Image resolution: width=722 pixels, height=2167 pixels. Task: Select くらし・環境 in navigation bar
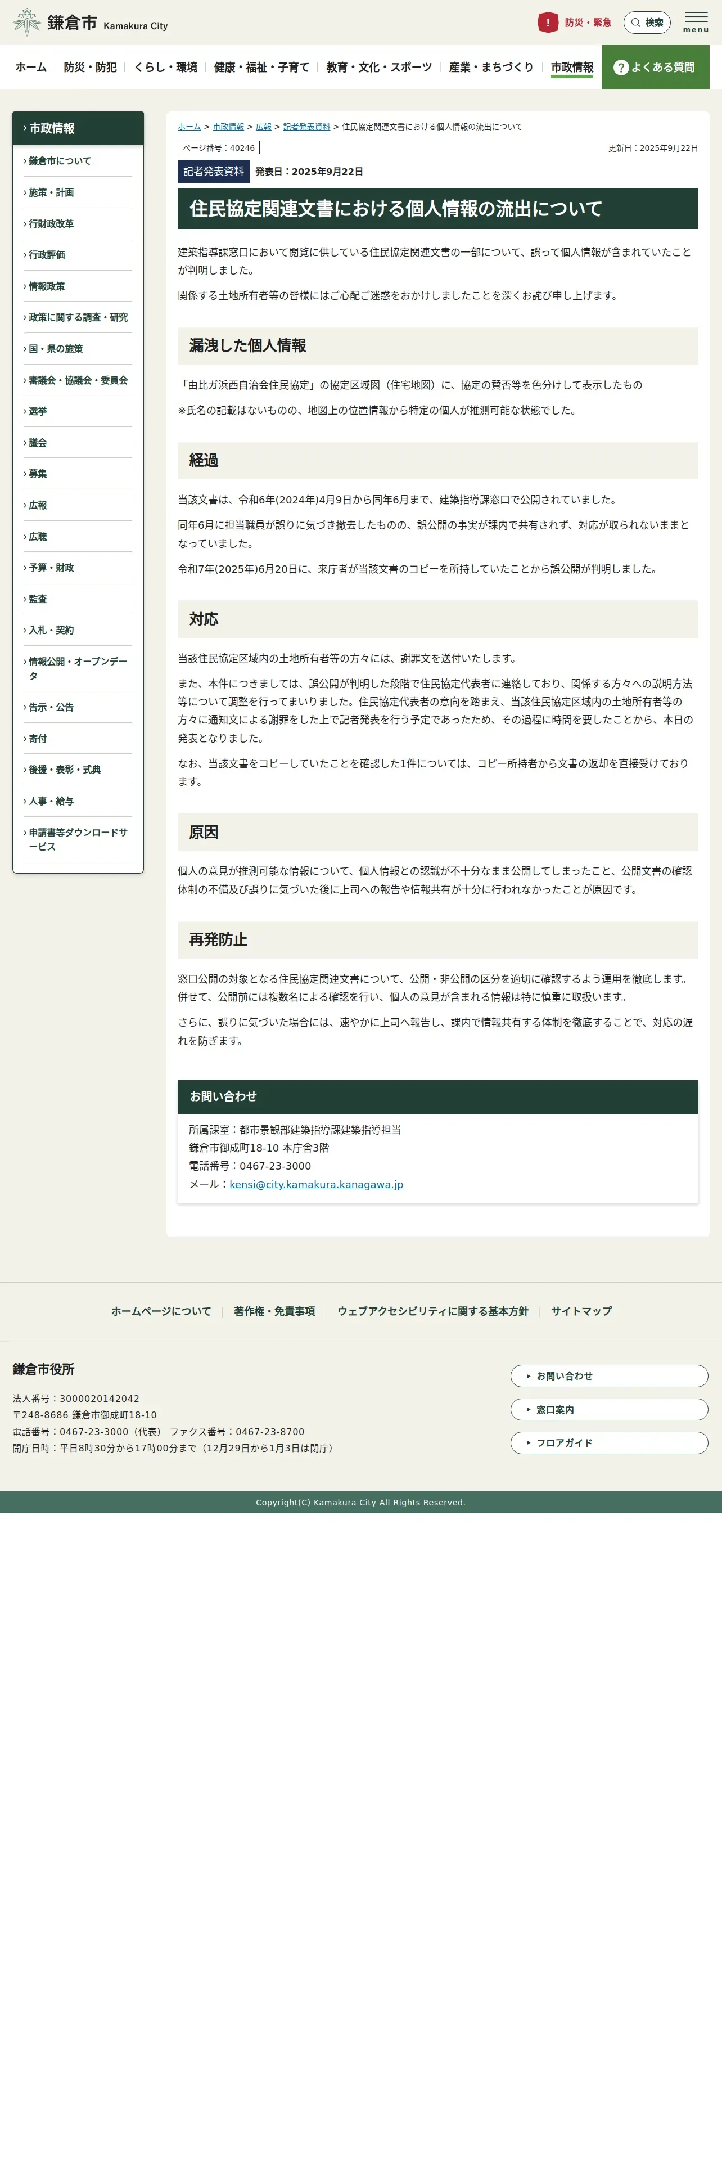(165, 68)
